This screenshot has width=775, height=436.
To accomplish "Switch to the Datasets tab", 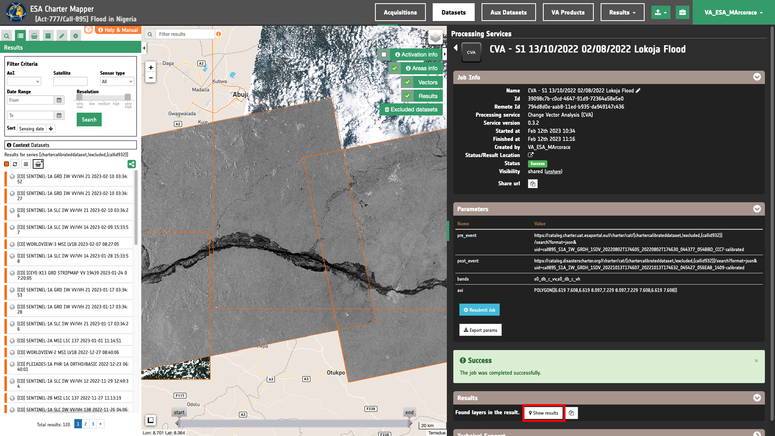I will pyautogui.click(x=453, y=13).
